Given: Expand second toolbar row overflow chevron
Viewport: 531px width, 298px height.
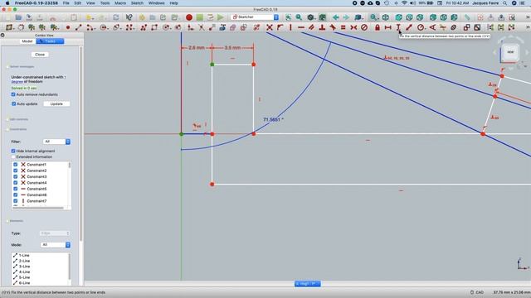Looking at the screenshot, I should (x=528, y=27).
